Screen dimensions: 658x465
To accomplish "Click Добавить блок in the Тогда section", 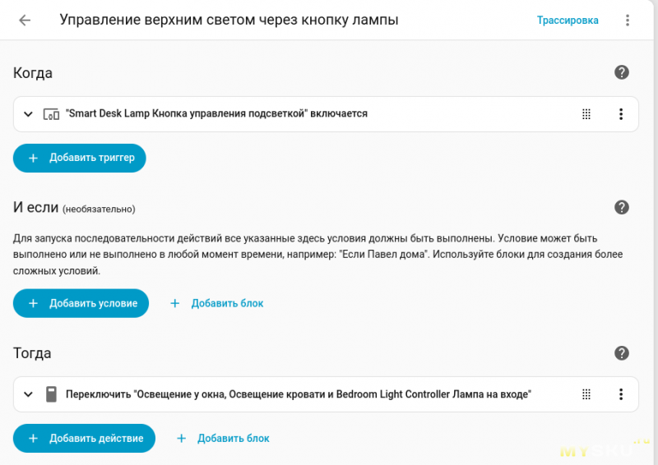I will pyautogui.click(x=223, y=438).
